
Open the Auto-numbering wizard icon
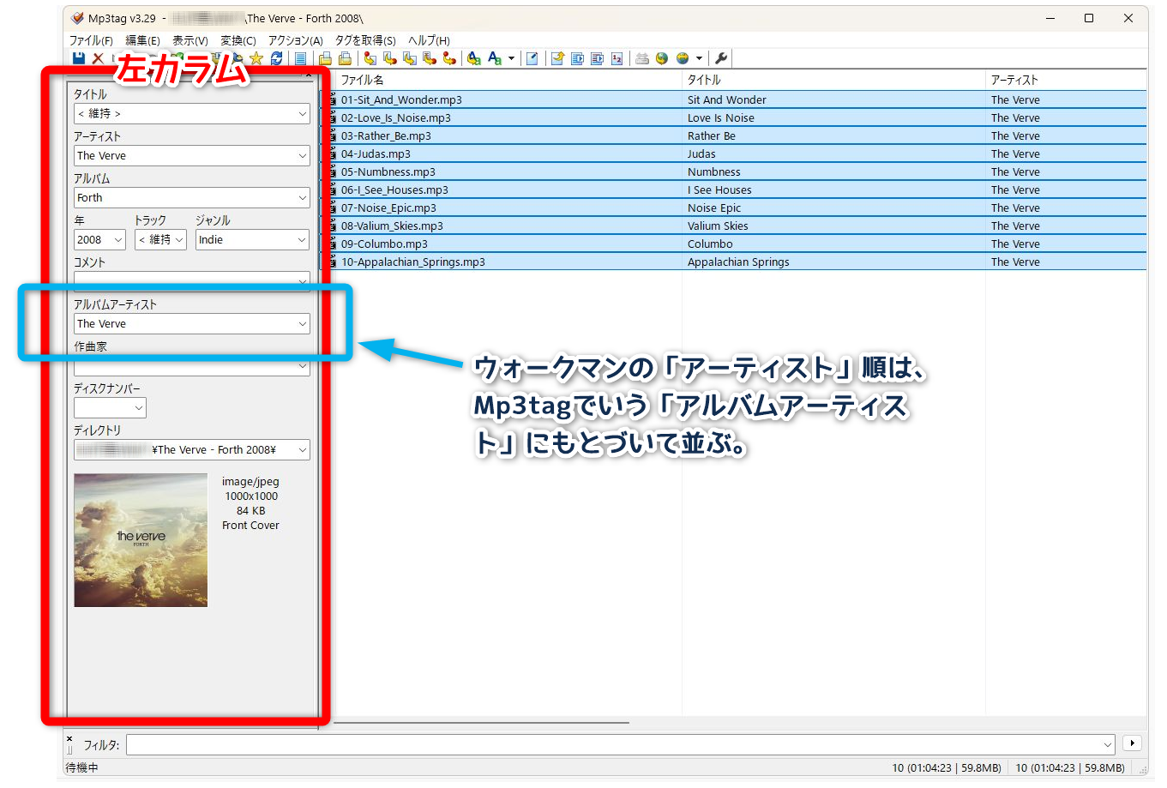[617, 58]
